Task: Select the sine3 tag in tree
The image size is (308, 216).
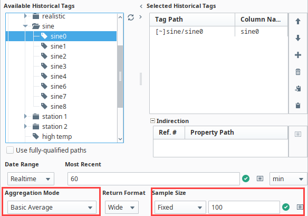Action: coord(58,67)
